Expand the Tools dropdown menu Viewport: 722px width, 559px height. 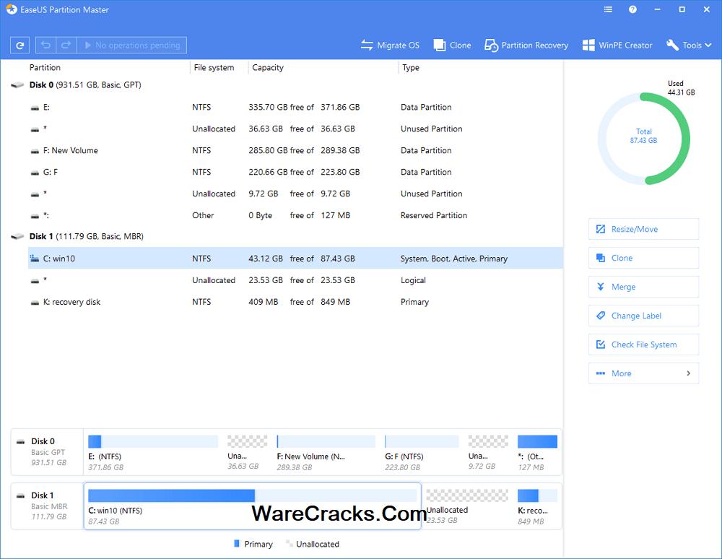click(x=689, y=45)
